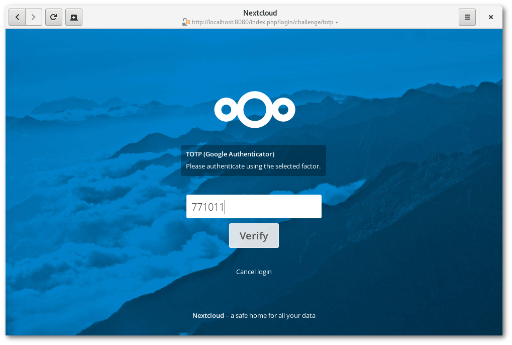The height and width of the screenshot is (345, 512).
Task: Click the insecure connection lock icon
Action: pyautogui.click(x=186, y=22)
